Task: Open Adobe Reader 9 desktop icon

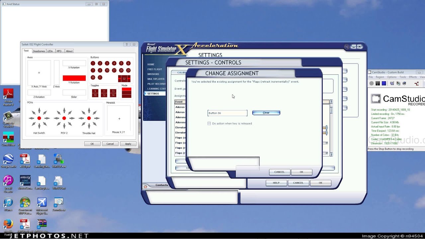Action: (8, 97)
